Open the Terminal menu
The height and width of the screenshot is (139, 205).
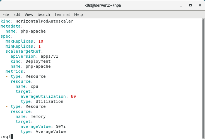(62, 14)
